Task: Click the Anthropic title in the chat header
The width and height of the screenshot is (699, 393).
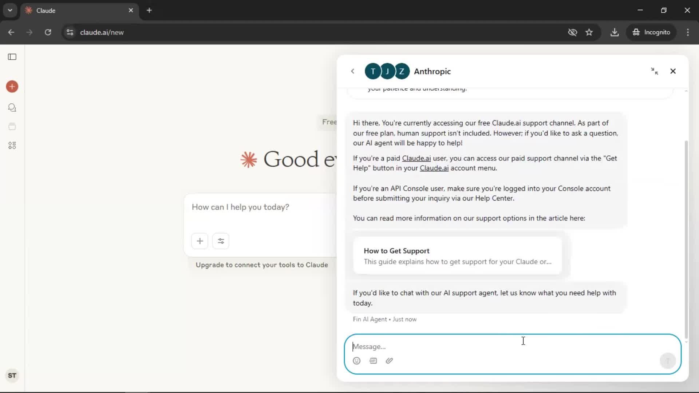Action: [x=432, y=71]
